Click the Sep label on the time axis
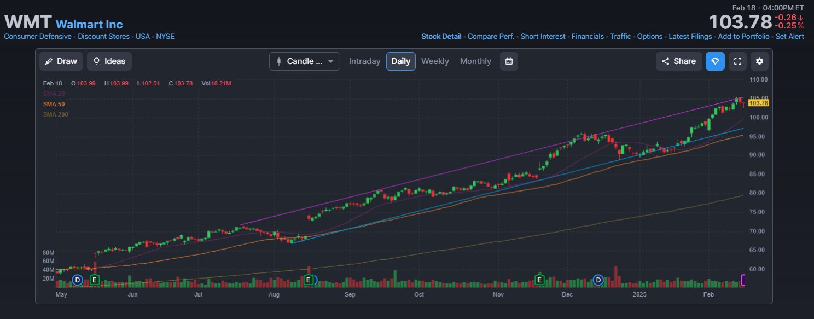The width and height of the screenshot is (814, 319). pyautogui.click(x=350, y=295)
